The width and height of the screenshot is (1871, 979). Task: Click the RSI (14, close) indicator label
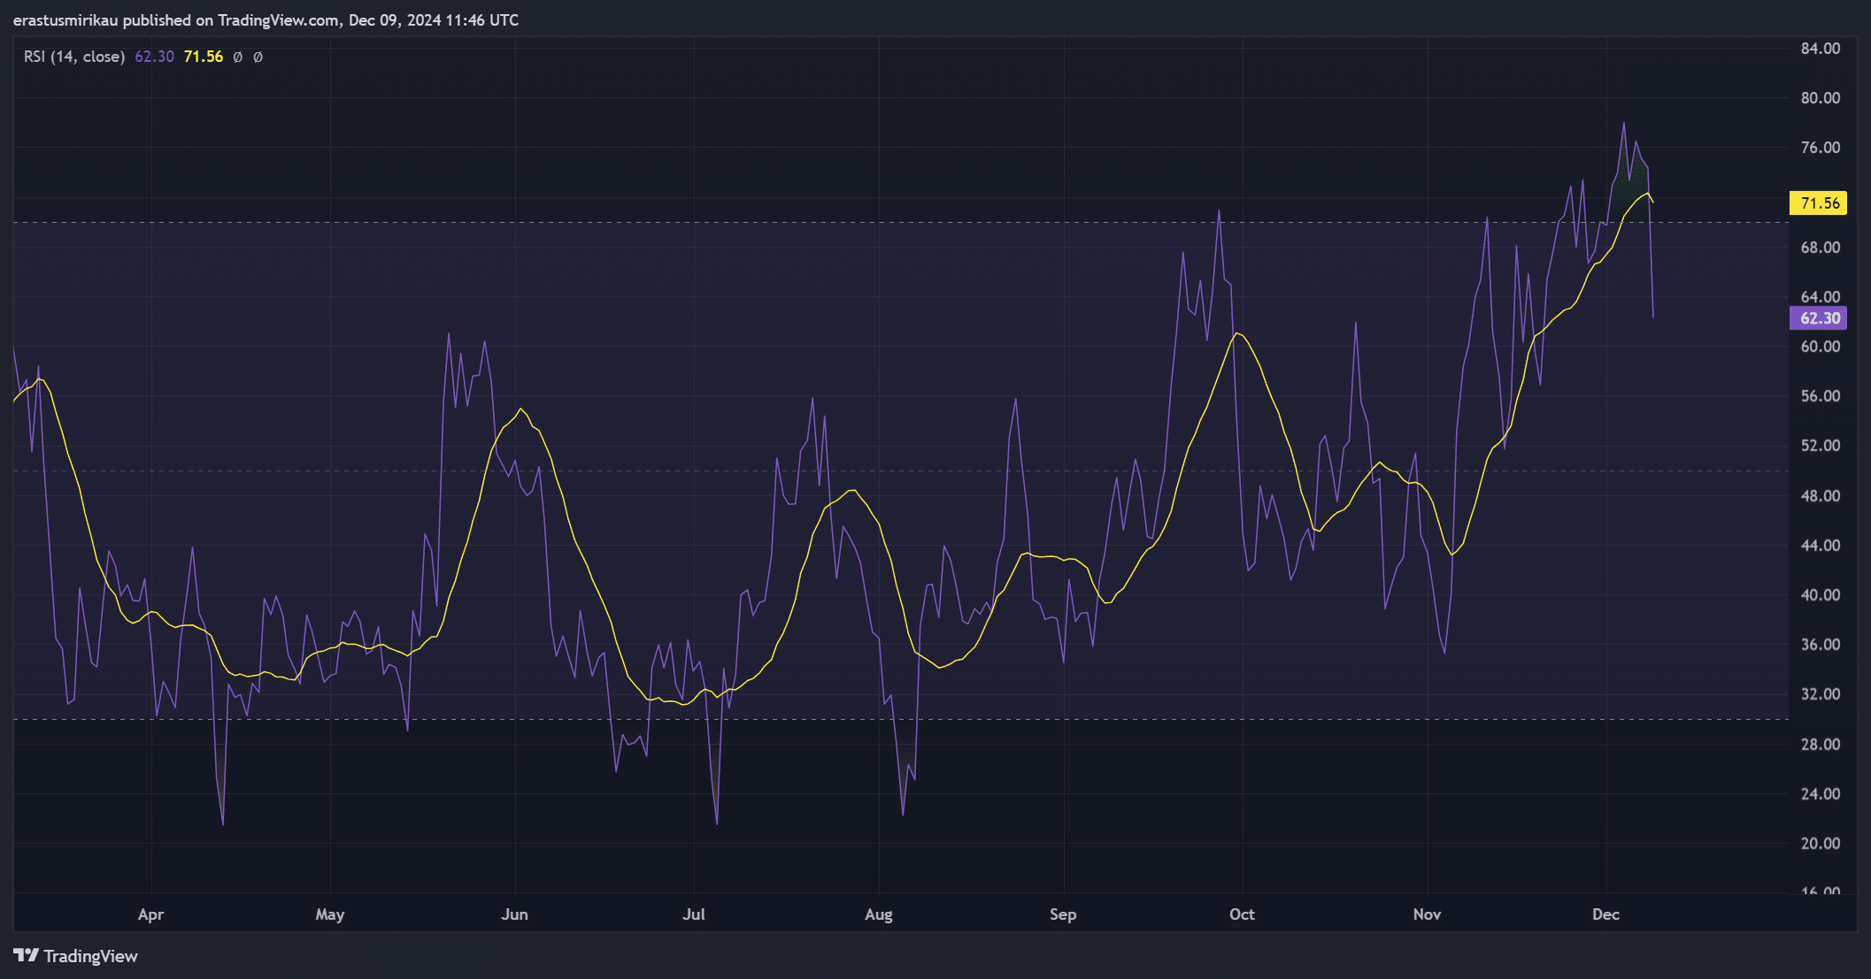point(74,57)
